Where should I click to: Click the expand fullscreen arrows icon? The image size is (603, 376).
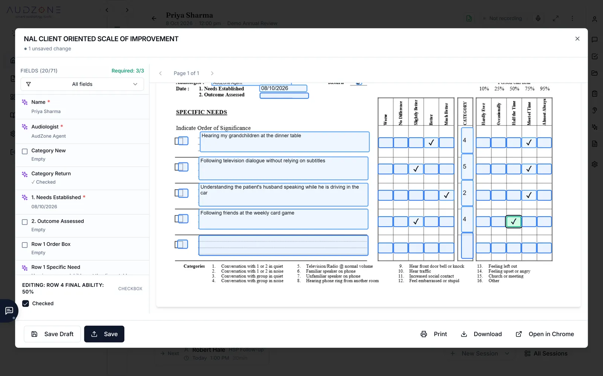(556, 18)
